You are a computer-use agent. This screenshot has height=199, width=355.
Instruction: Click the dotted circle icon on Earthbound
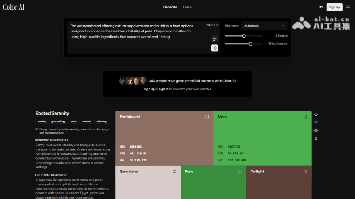[x=207, y=117]
